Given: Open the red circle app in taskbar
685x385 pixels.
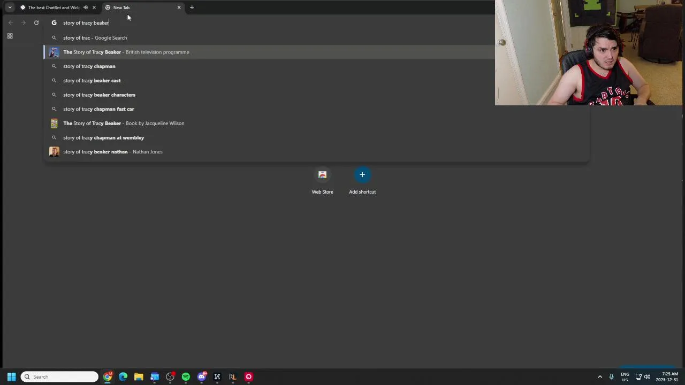Looking at the screenshot, I should tap(248, 377).
